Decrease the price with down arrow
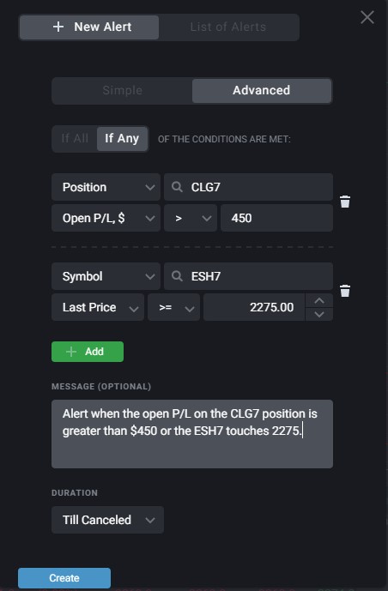This screenshot has height=591, width=388. (x=319, y=314)
